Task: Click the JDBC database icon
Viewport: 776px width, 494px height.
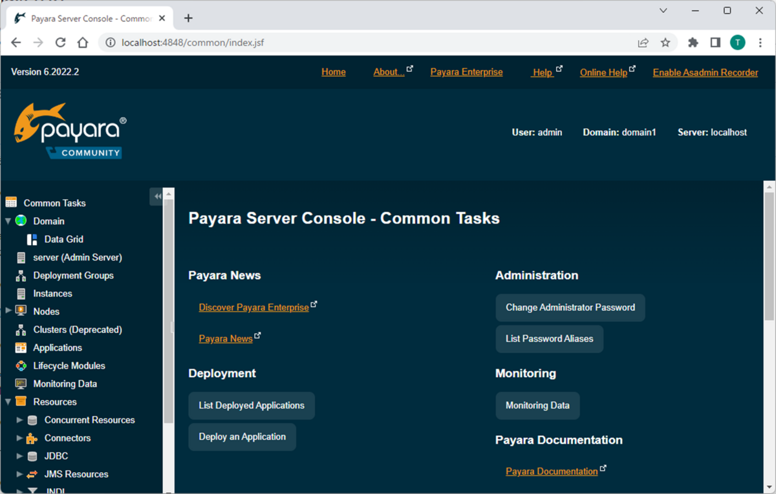Action: pyautogui.click(x=32, y=456)
